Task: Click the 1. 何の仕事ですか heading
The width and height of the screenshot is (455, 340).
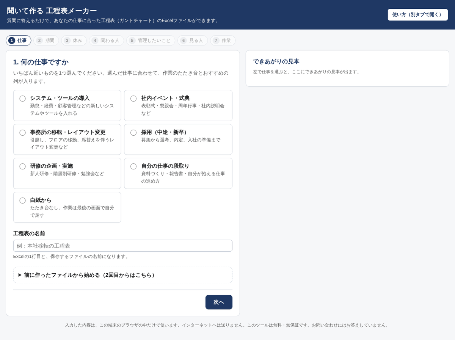Action: tap(41, 62)
